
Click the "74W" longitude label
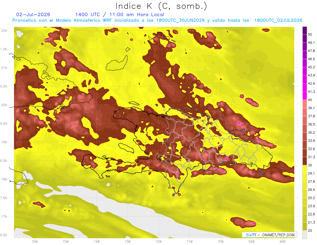pyautogui.click(x=96, y=241)
